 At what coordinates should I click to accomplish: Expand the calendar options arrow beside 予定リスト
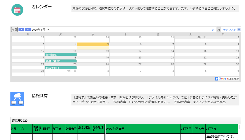[239, 30]
